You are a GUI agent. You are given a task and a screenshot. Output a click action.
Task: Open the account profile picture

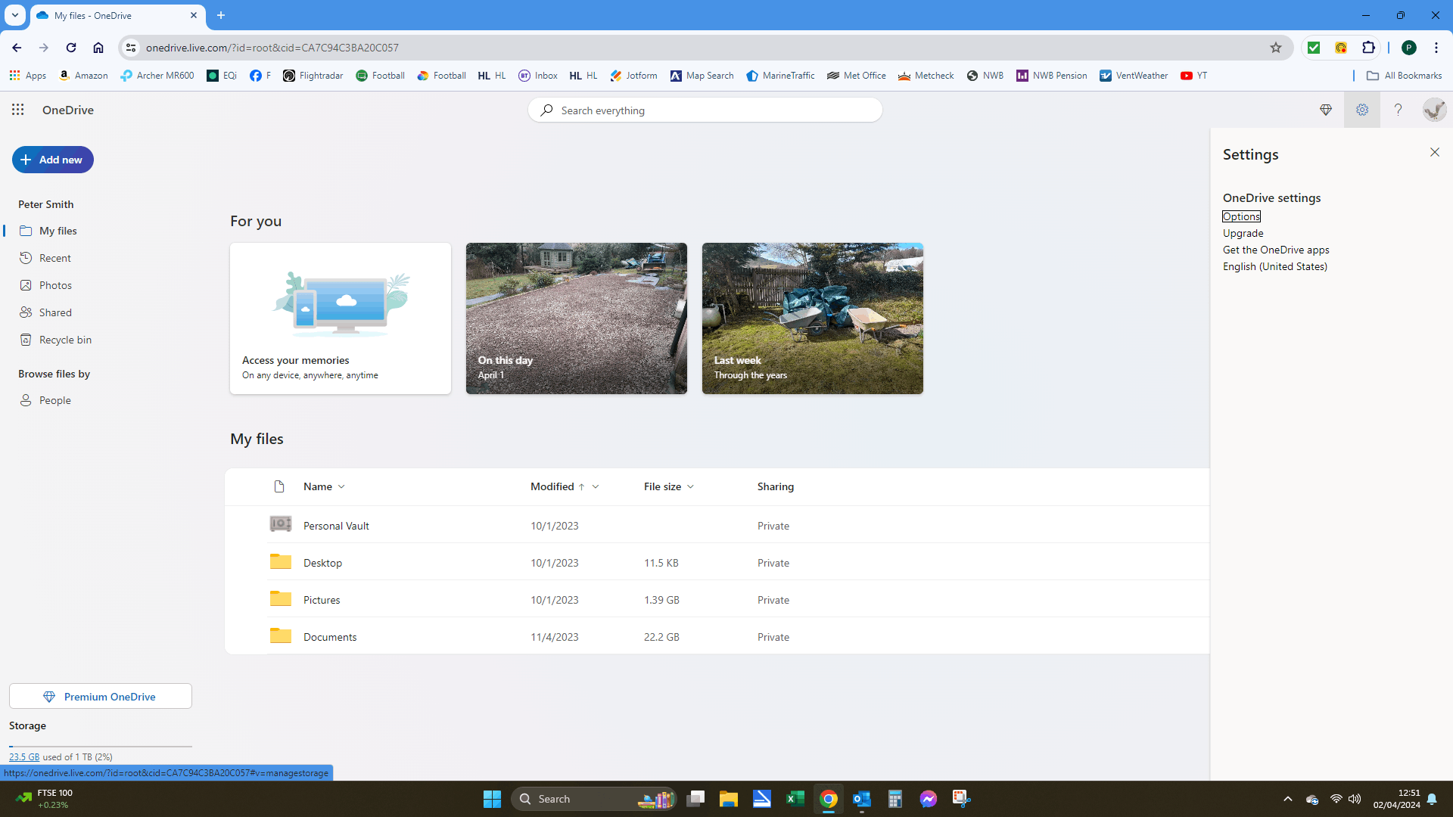click(x=1433, y=110)
